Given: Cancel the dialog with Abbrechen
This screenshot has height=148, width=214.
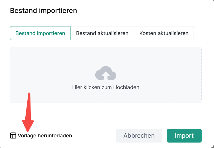Looking at the screenshot, I should click(139, 136).
